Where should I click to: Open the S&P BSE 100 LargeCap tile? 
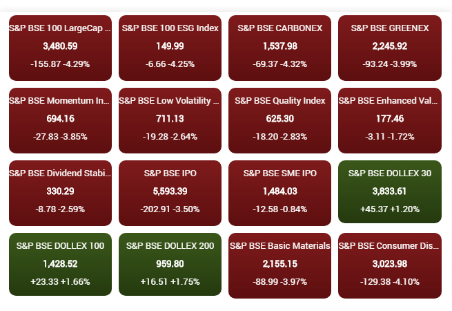coord(60,47)
